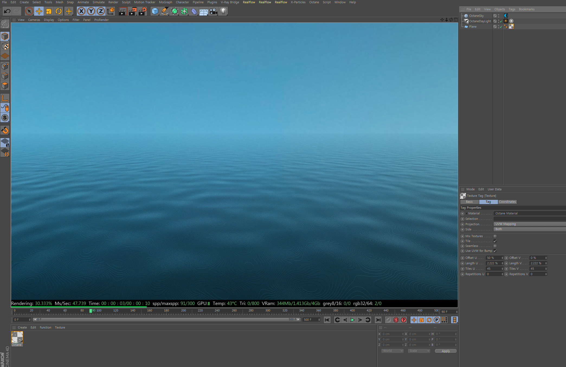Click the Undo arrow icon
Screen dimensions: 566x367
(x=7, y=11)
